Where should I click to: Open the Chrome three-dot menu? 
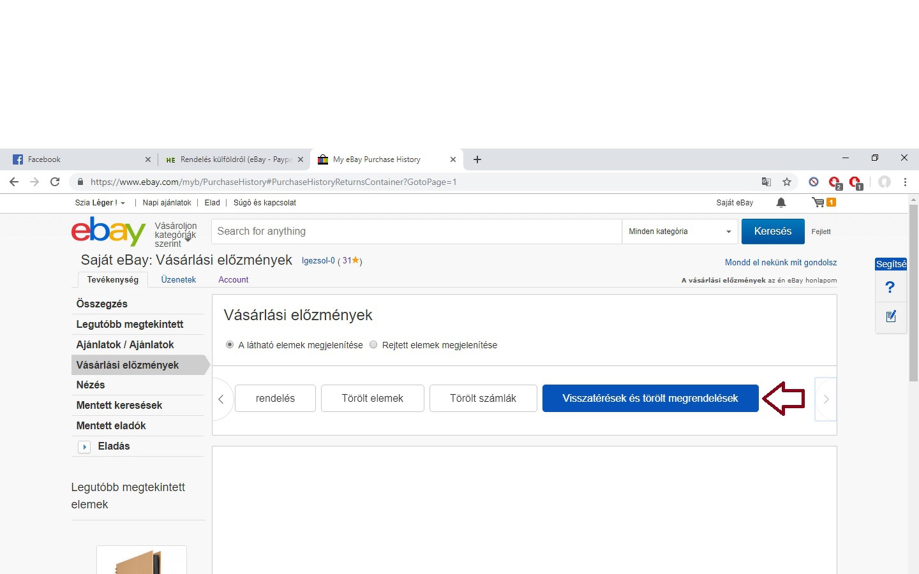905,182
